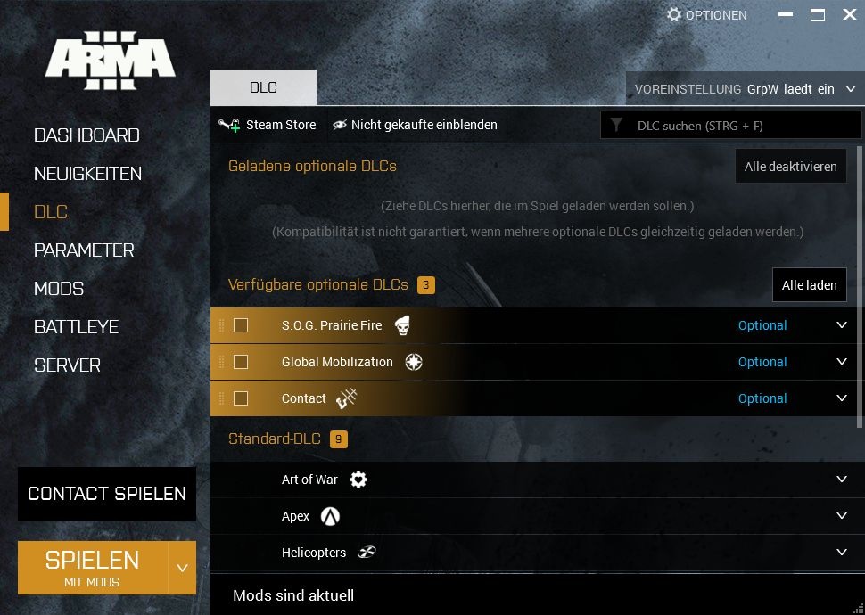Click the Contact Spielen button
865x615 pixels.
click(x=107, y=494)
